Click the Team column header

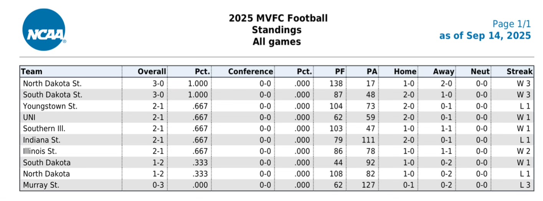(x=32, y=71)
